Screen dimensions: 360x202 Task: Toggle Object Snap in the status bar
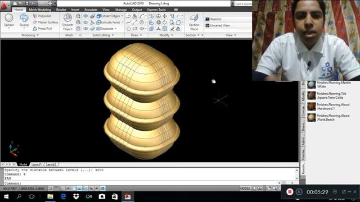tap(74, 189)
